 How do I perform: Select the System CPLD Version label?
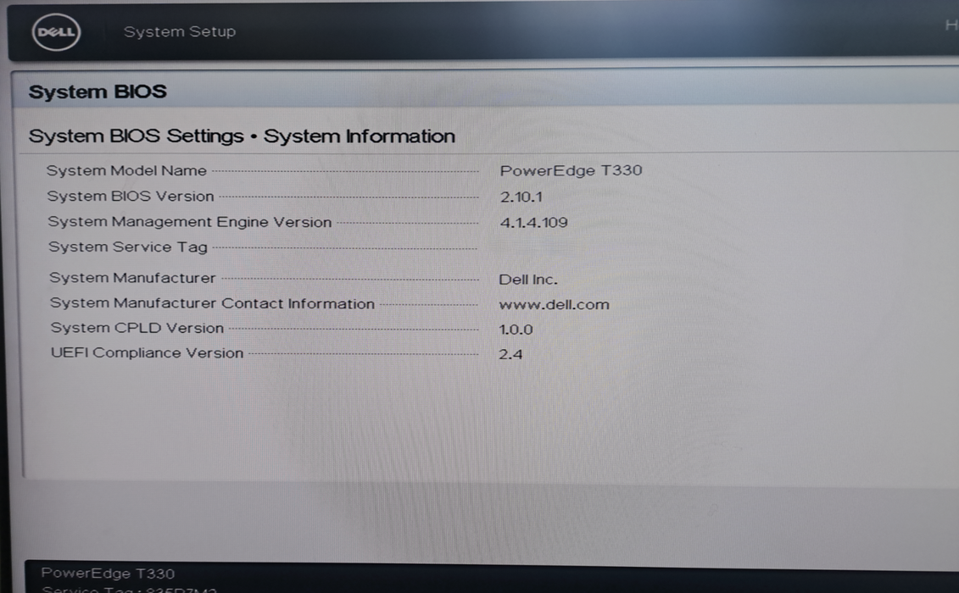[x=137, y=328]
